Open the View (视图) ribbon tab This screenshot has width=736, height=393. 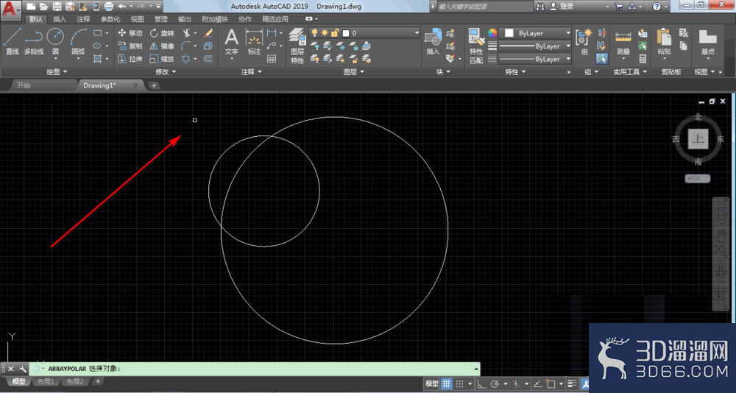pyautogui.click(x=137, y=19)
